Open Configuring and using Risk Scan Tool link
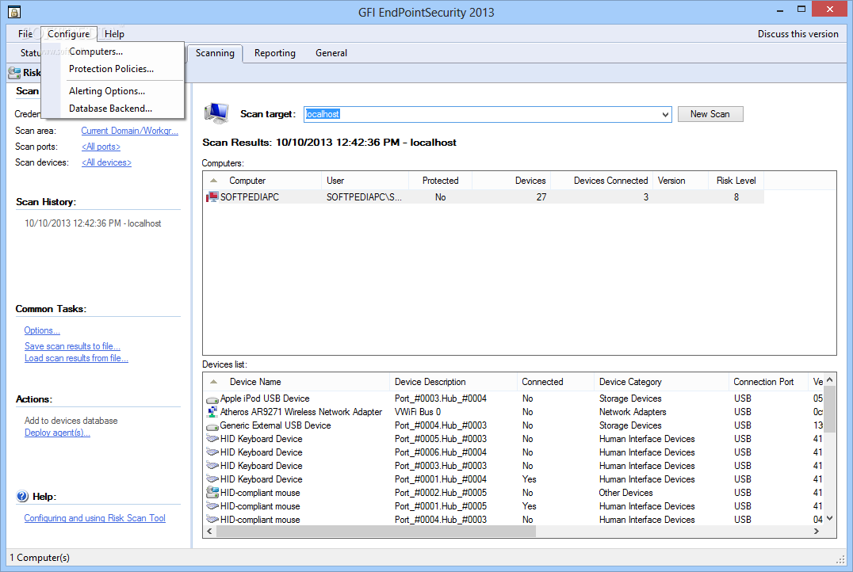 pyautogui.click(x=94, y=518)
